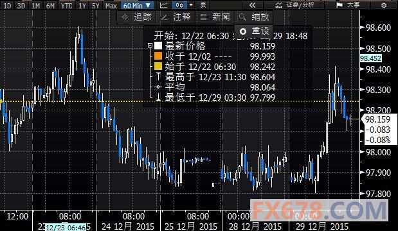The height and width of the screenshot is (231, 398).
Task: Show the Max history range
Action: pyautogui.click(x=111, y=5)
